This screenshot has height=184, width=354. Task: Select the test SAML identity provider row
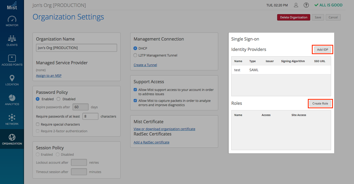(x=281, y=70)
